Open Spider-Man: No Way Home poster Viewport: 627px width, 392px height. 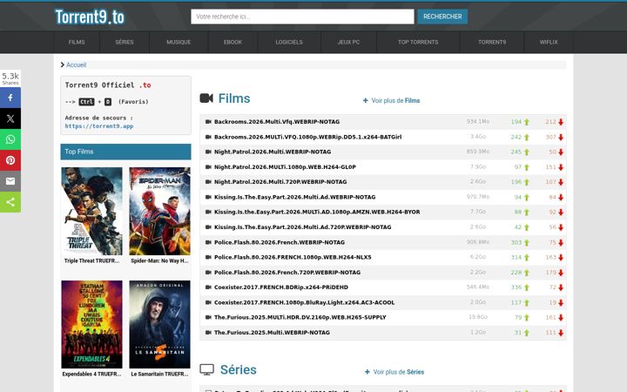click(x=159, y=211)
